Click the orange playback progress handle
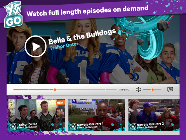The width and height of the screenshot is (186, 140). [55, 90]
